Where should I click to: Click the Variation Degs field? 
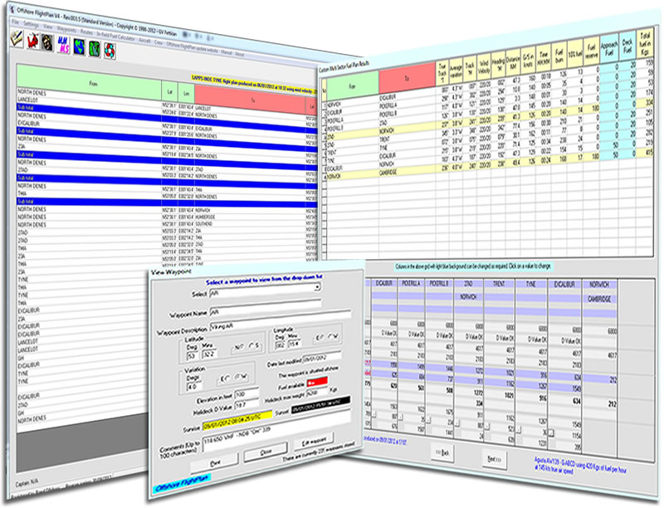coord(194,387)
